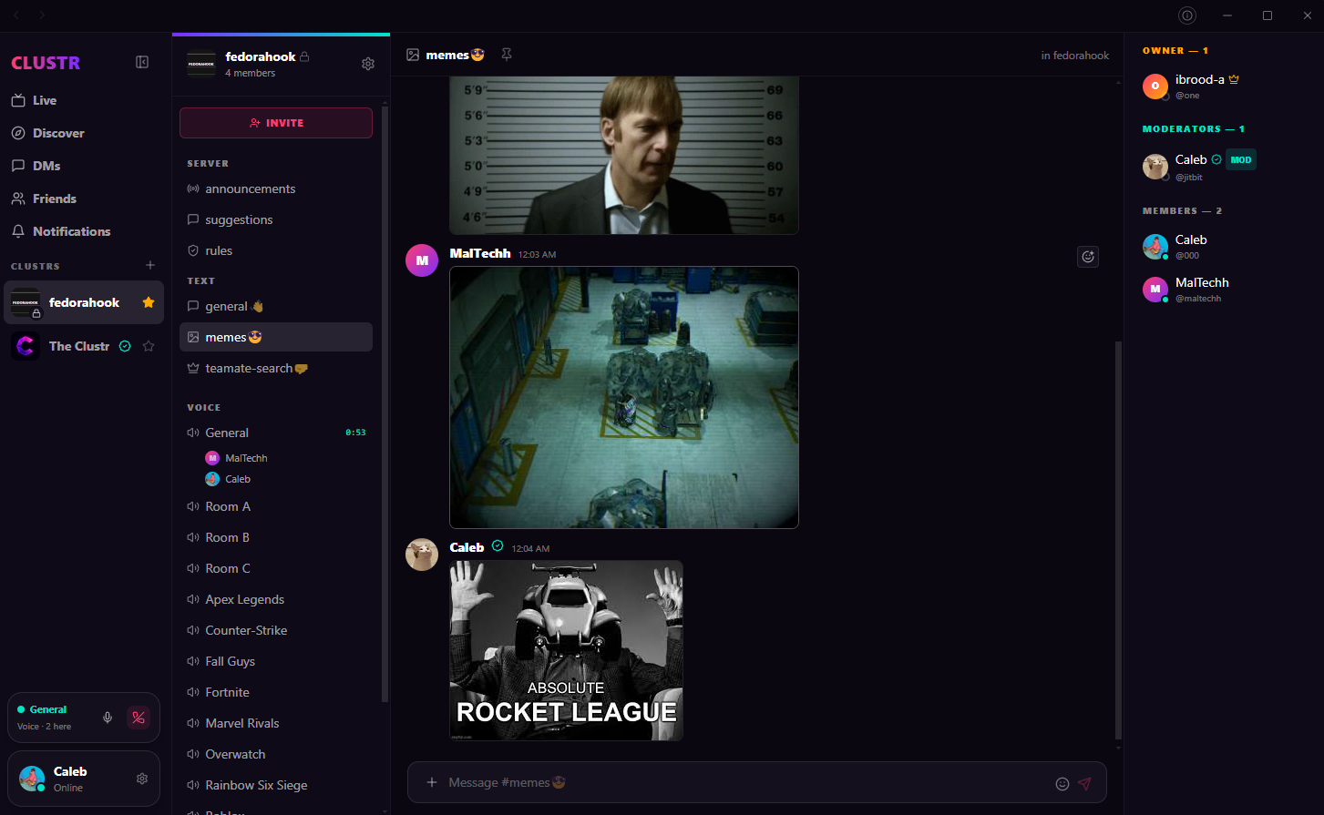This screenshot has height=815, width=1324.
Task: Select the fedorahook clustr
Action: [x=84, y=302]
